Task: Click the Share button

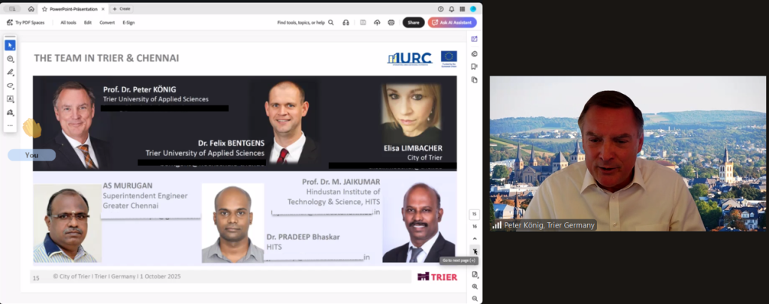Action: point(413,23)
